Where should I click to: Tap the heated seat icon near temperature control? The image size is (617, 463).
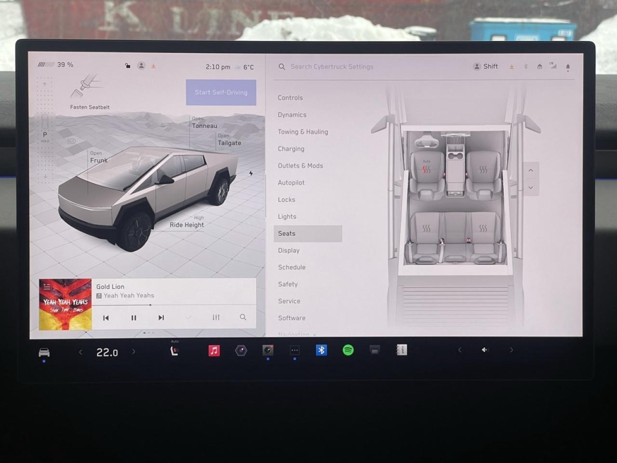174,351
